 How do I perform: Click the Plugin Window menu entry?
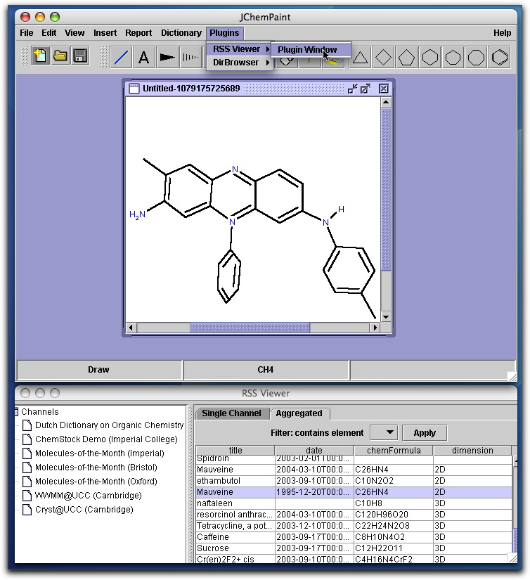pos(307,49)
